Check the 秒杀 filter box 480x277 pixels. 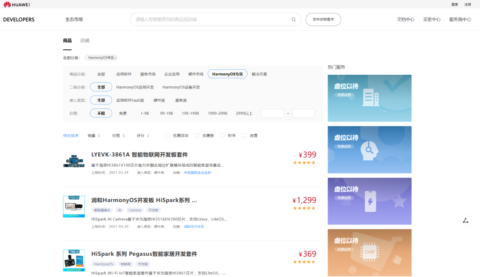(x=223, y=136)
